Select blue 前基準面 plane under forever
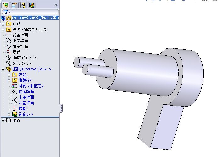Screen dimensions: 218x157 coord(26,92)
